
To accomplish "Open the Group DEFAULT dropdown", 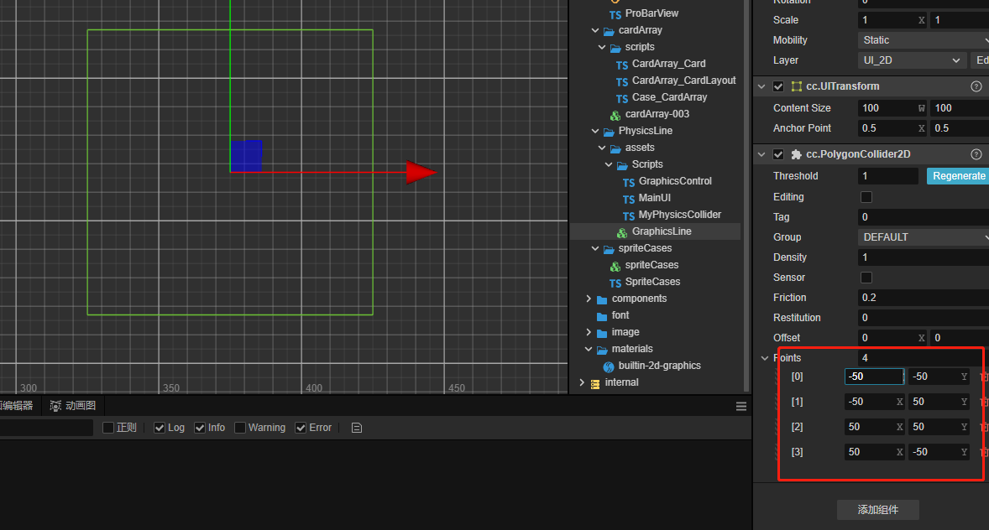I will [924, 237].
